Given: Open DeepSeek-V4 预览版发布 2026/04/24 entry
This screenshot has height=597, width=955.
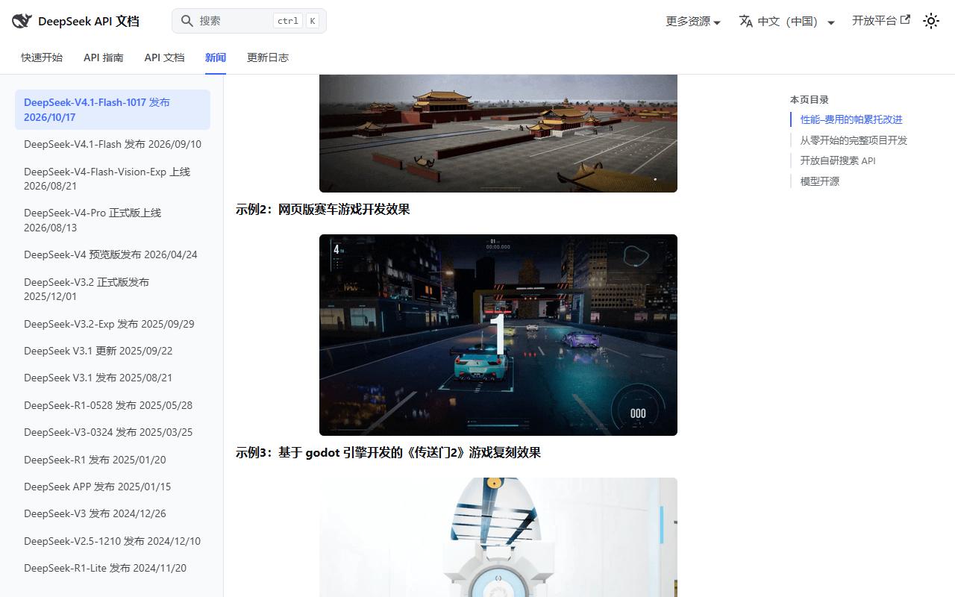Looking at the screenshot, I should pyautogui.click(x=113, y=254).
